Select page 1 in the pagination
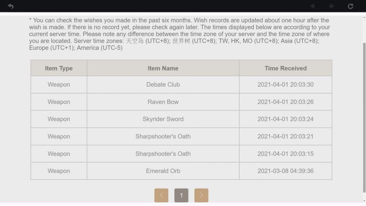Screen dimensions: 366x206 [x=181, y=195]
